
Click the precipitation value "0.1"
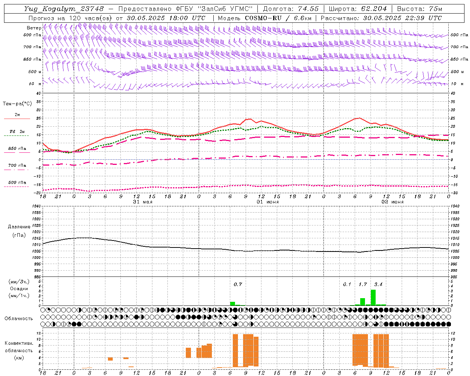point(347,284)
